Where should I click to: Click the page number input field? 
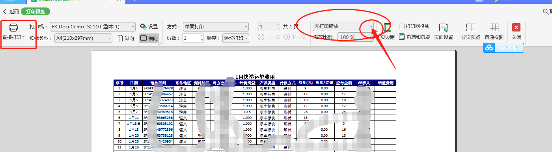267,26
